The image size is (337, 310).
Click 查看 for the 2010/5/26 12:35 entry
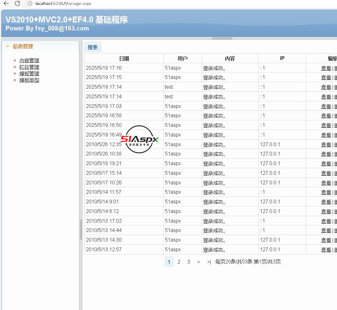point(326,145)
